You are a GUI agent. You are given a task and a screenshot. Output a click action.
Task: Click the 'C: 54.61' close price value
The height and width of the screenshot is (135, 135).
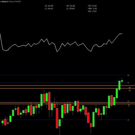49,9
